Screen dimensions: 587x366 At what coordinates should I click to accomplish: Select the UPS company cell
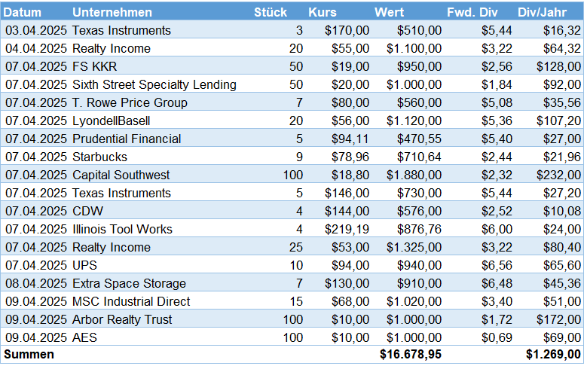(84, 265)
